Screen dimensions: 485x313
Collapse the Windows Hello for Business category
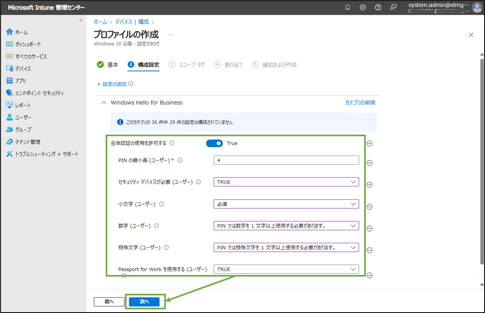[x=104, y=103]
